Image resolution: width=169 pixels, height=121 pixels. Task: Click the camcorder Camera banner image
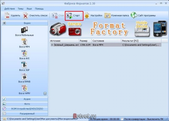[x=58, y=28]
